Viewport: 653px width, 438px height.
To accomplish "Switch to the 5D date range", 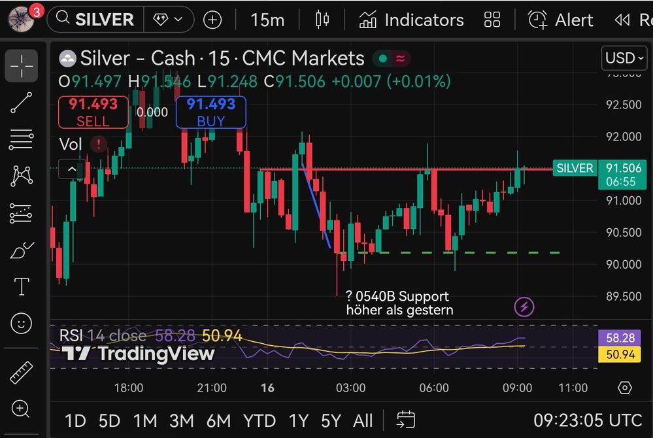I will (109, 420).
